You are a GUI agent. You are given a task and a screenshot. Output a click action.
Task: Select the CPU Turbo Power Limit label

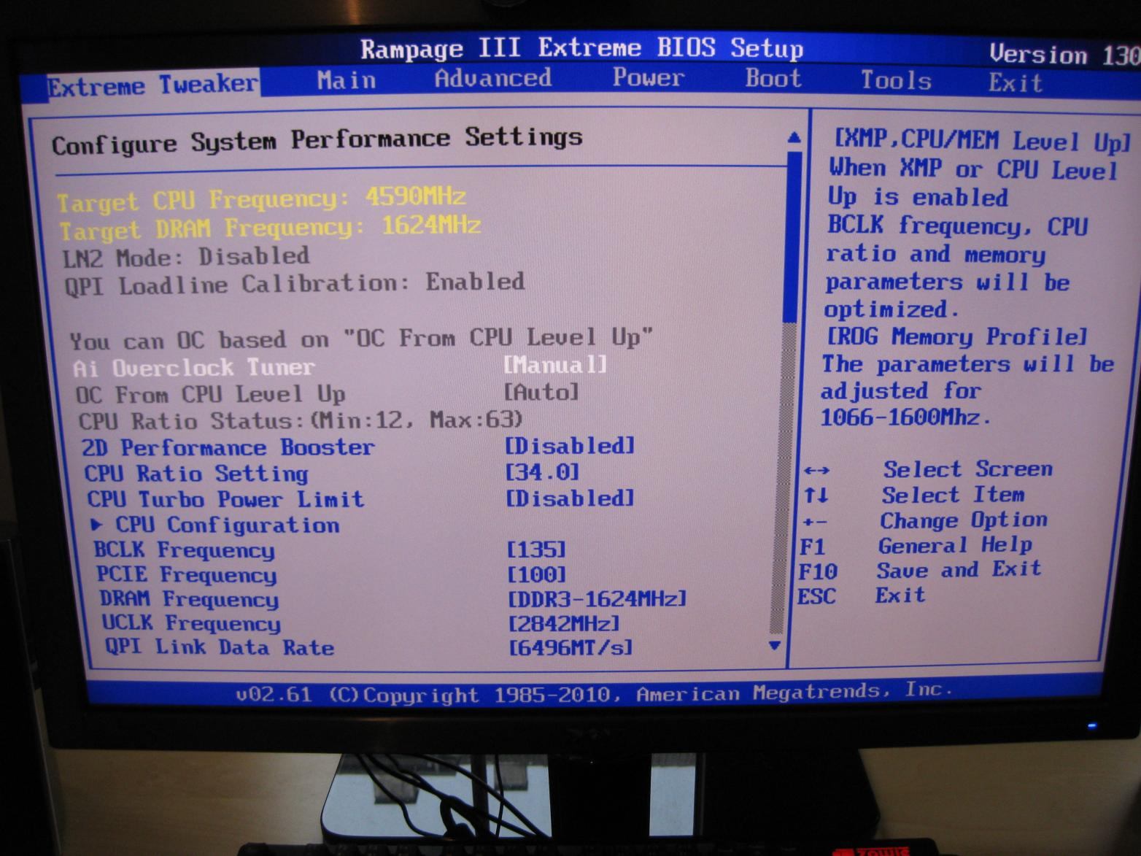[225, 499]
